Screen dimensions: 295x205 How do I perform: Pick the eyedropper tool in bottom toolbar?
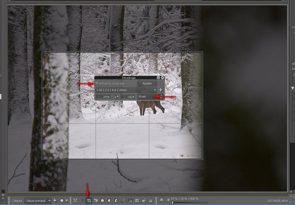[82, 201]
